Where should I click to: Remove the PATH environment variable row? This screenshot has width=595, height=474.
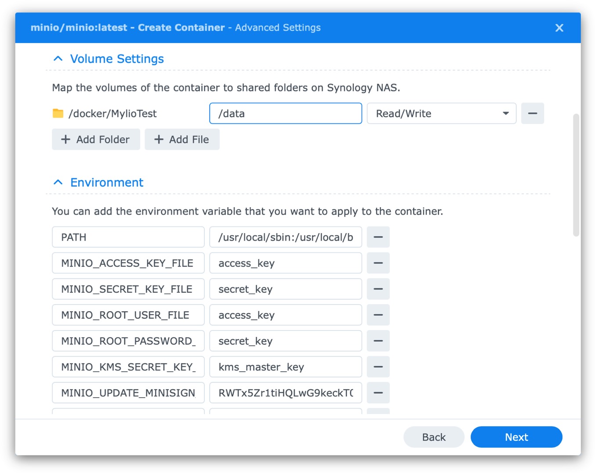pyautogui.click(x=378, y=237)
